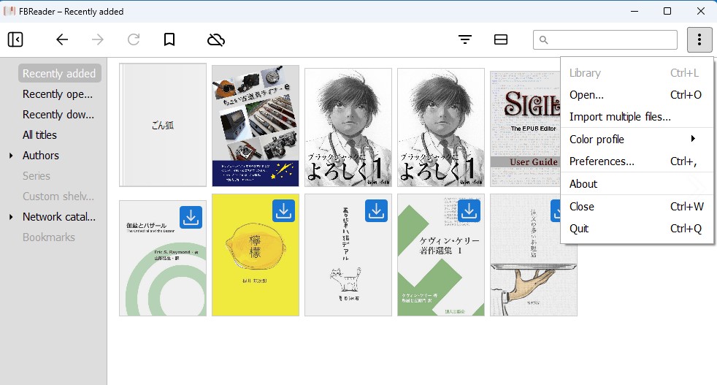Toggle the sidebar panel icon
Screen dimensions: 717x385
click(15, 40)
